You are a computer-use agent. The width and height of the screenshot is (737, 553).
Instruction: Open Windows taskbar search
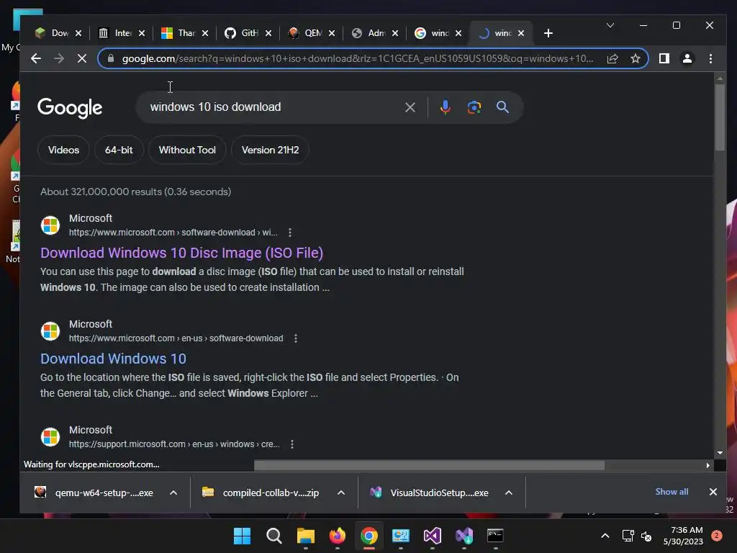[274, 536]
